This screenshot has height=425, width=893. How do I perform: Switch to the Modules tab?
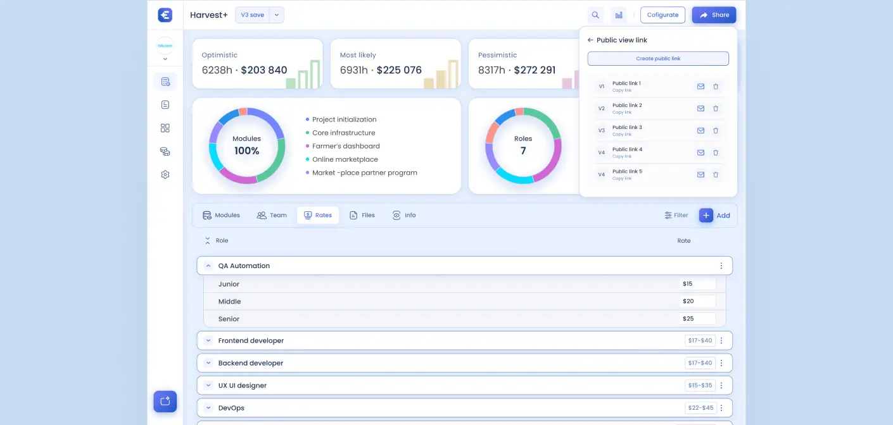click(x=221, y=216)
